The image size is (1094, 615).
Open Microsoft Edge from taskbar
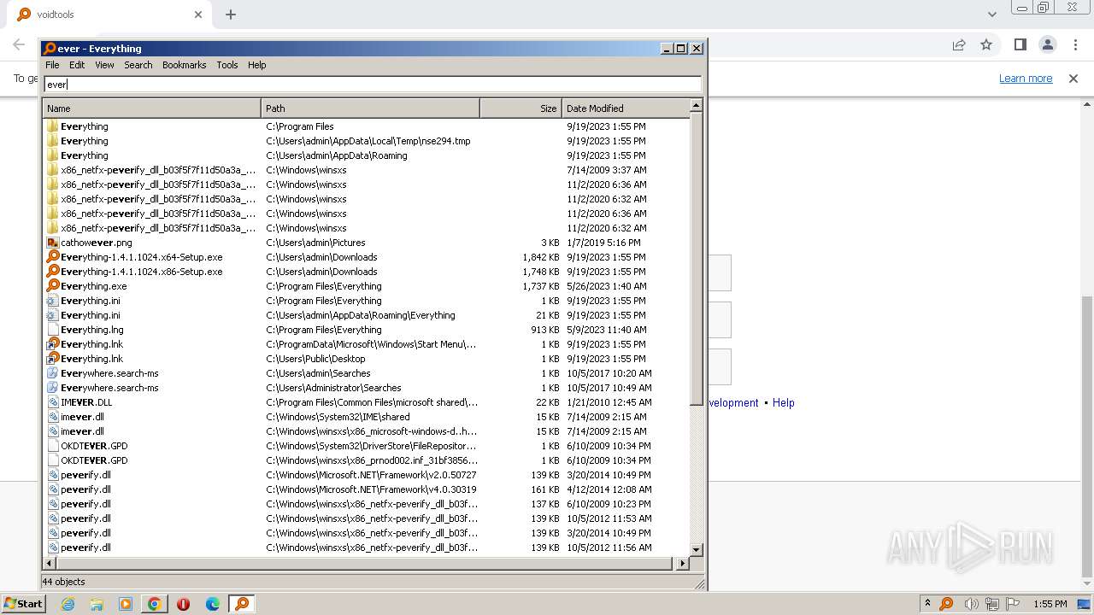213,604
